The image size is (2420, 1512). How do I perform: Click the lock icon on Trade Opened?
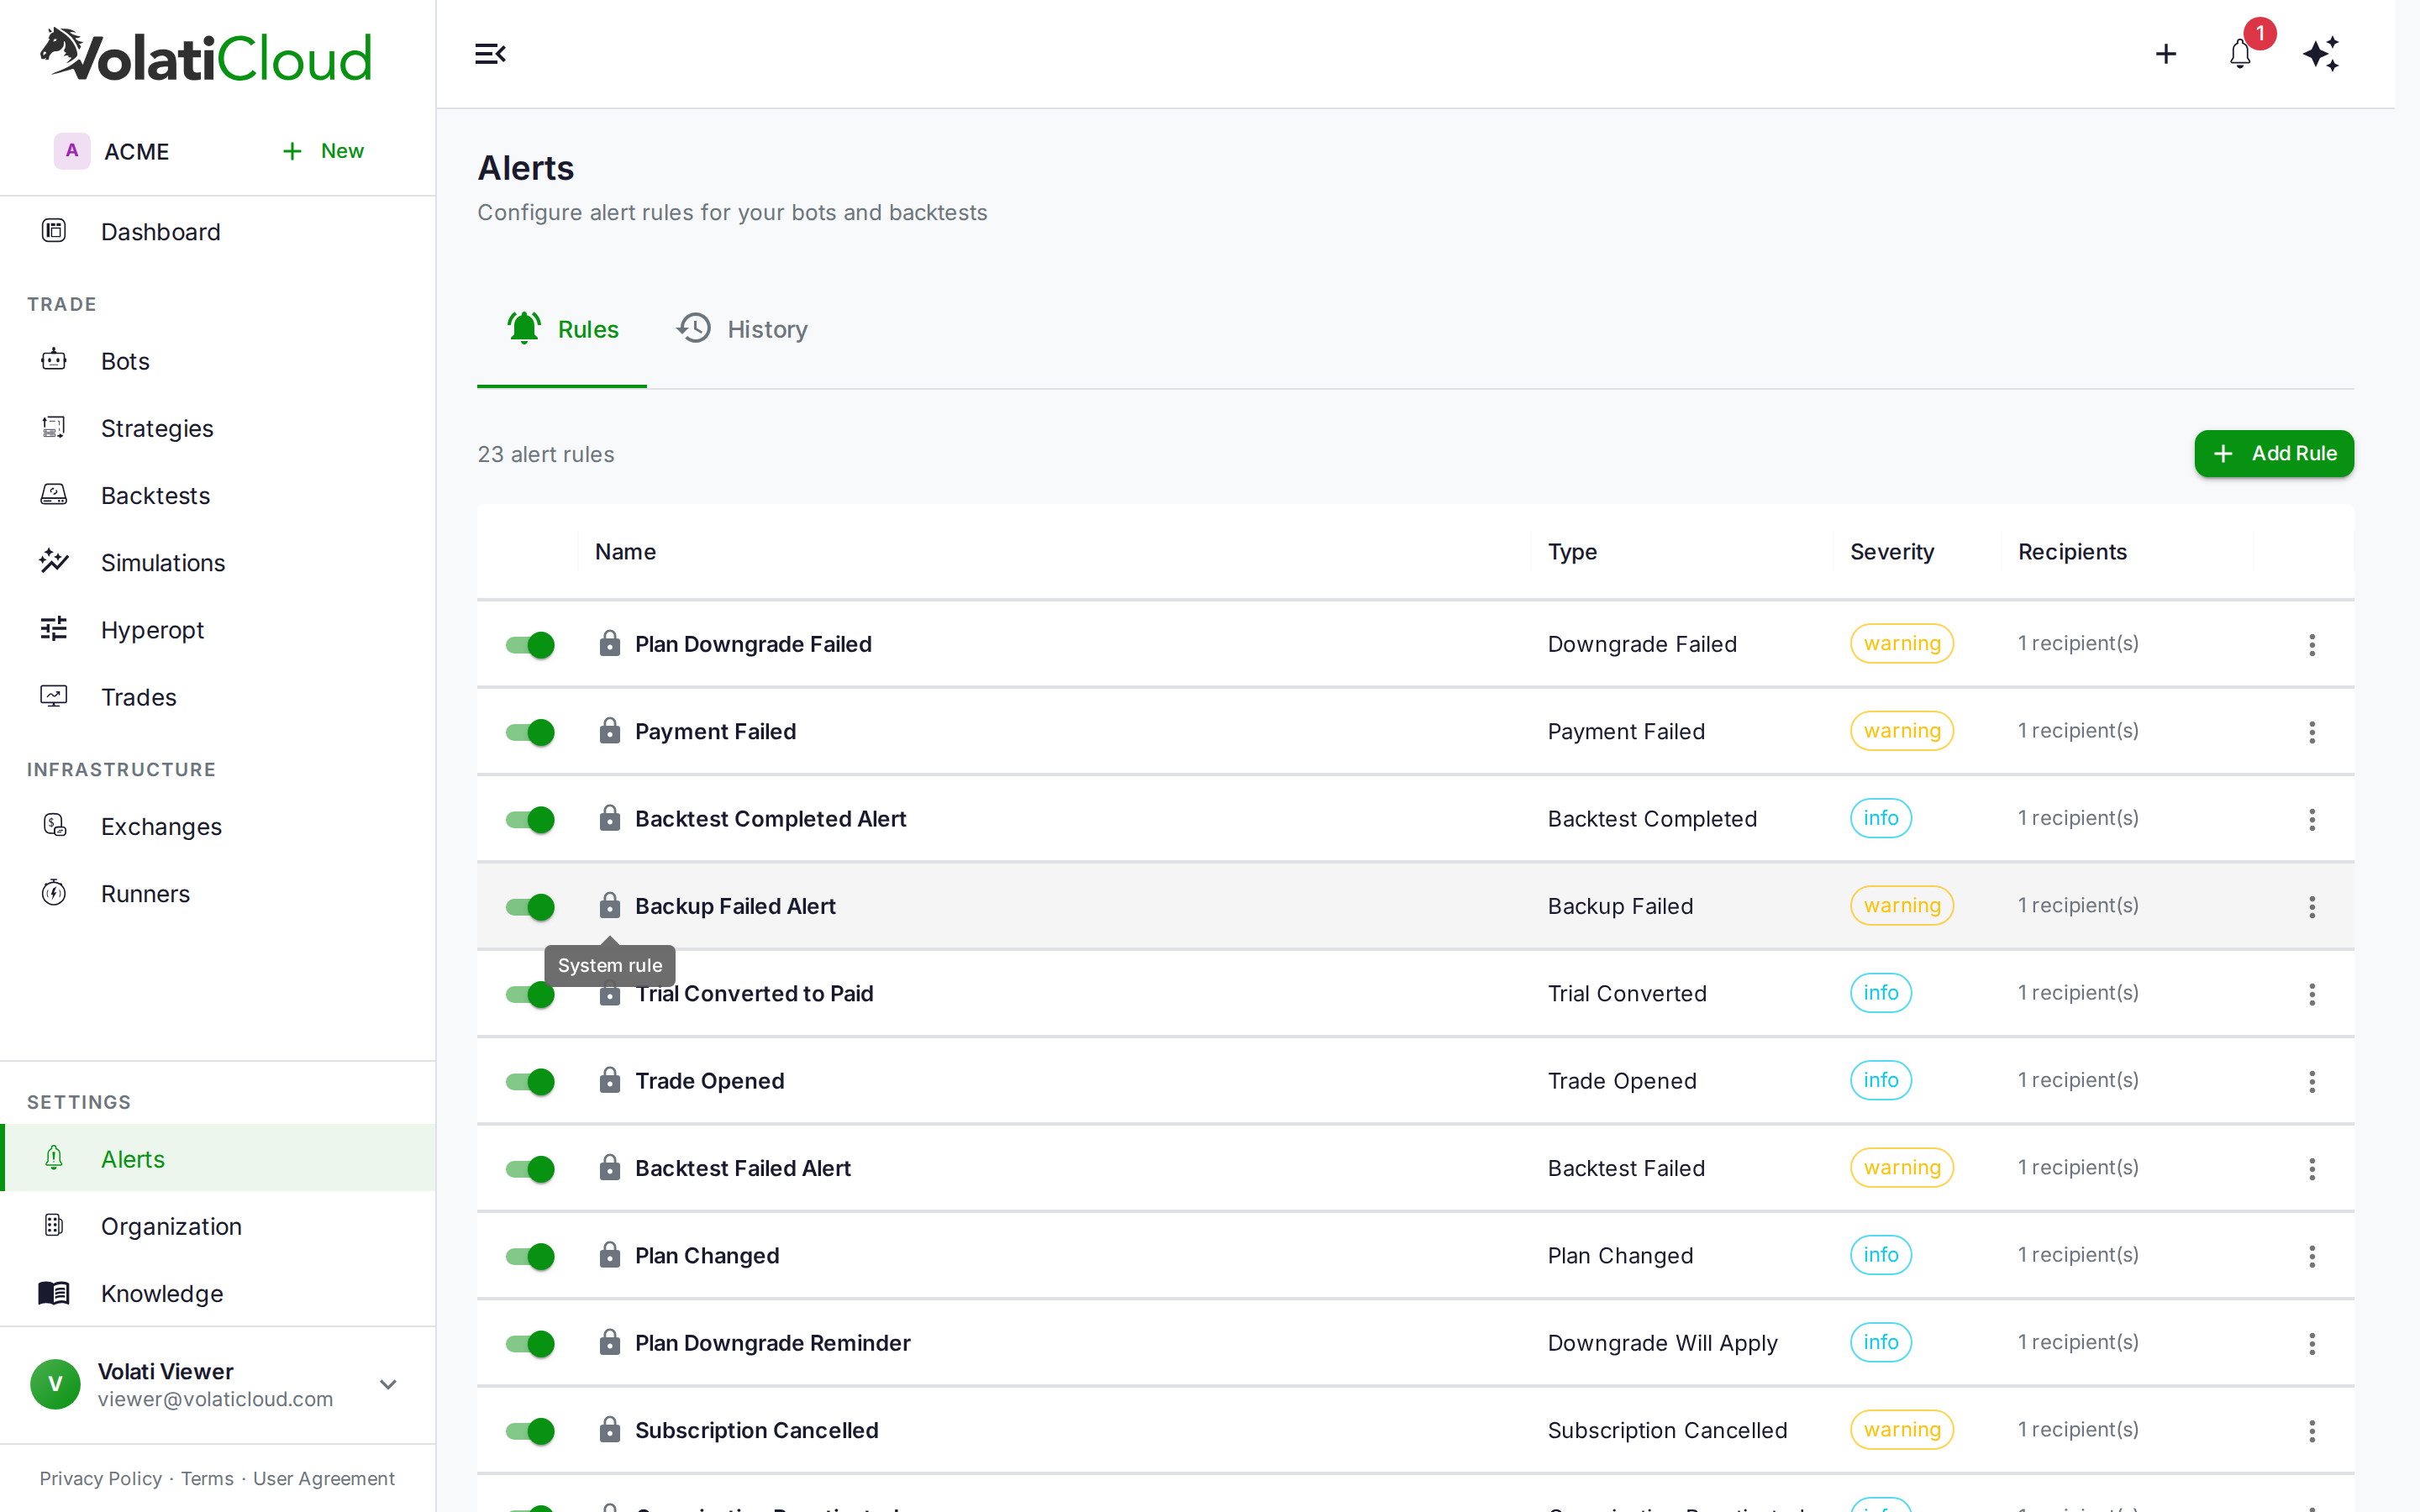tap(610, 1079)
